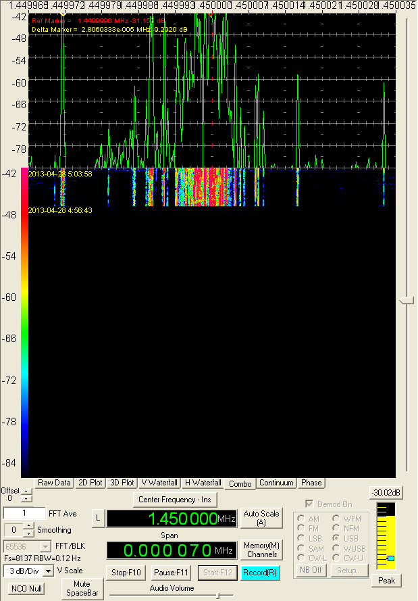This screenshot has height=601, width=418.
Task: Click the Start-F12 button
Action: 218,572
